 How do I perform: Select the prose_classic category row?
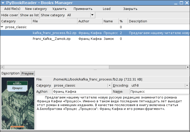click(x=95, y=27)
